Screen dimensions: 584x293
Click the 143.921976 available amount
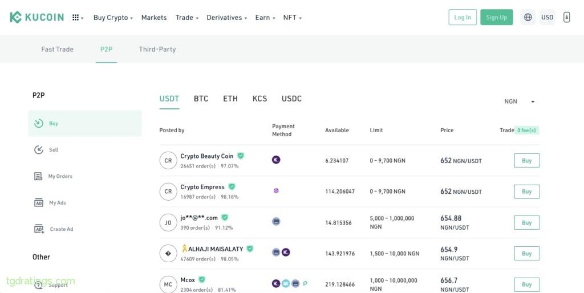(340, 254)
